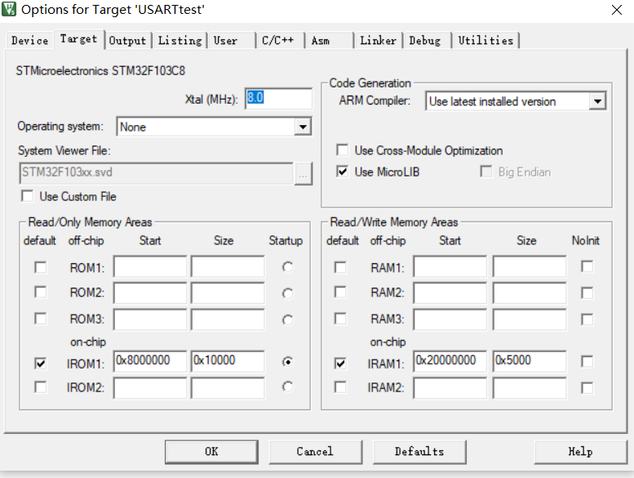
Task: Click ROM3 Size field
Action: point(228,319)
